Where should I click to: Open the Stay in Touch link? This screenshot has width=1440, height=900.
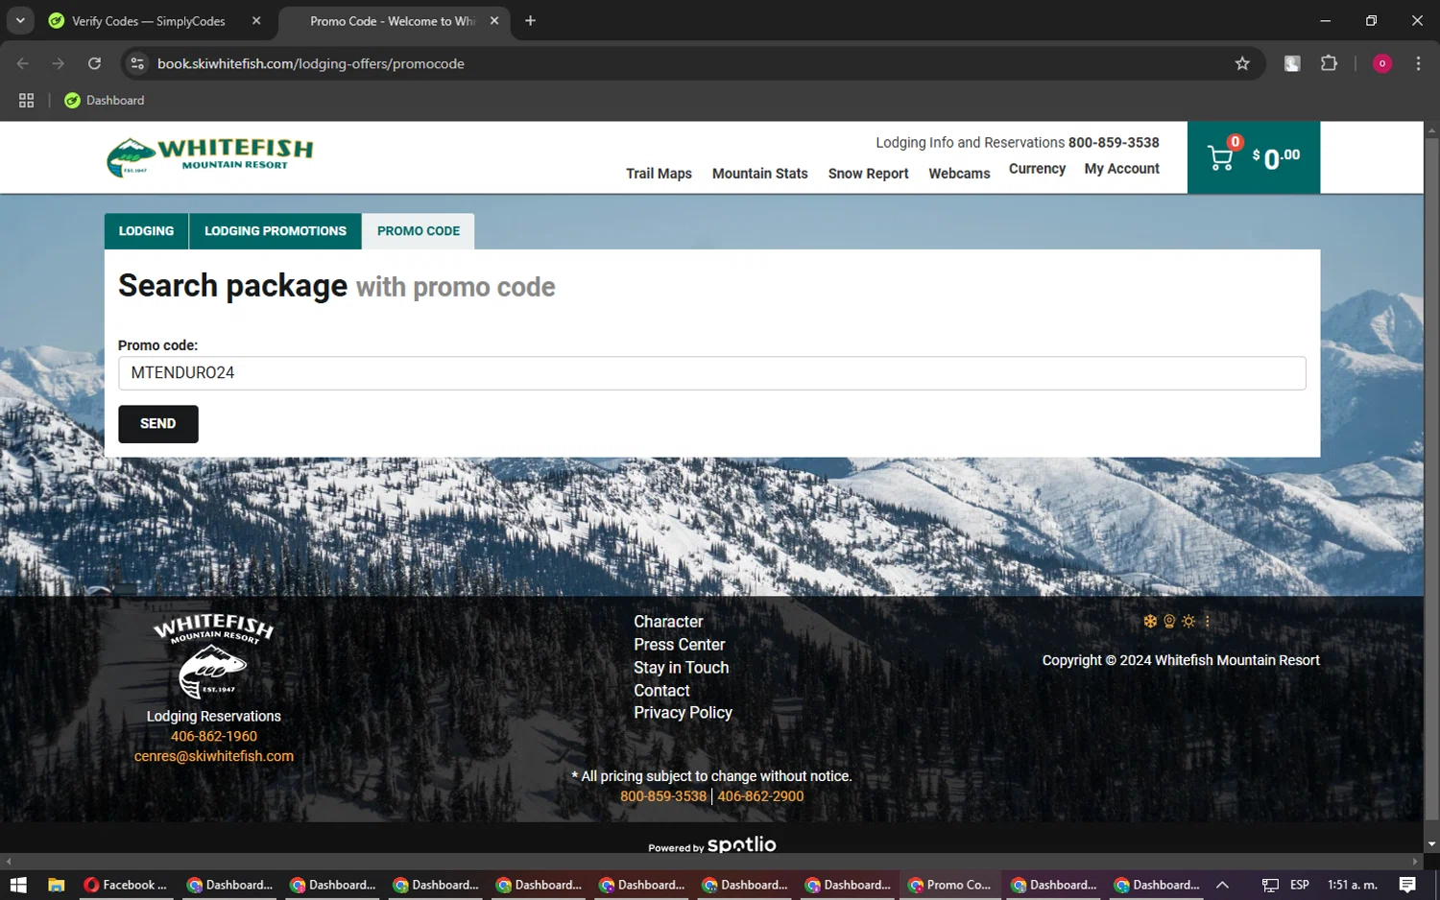tap(681, 668)
